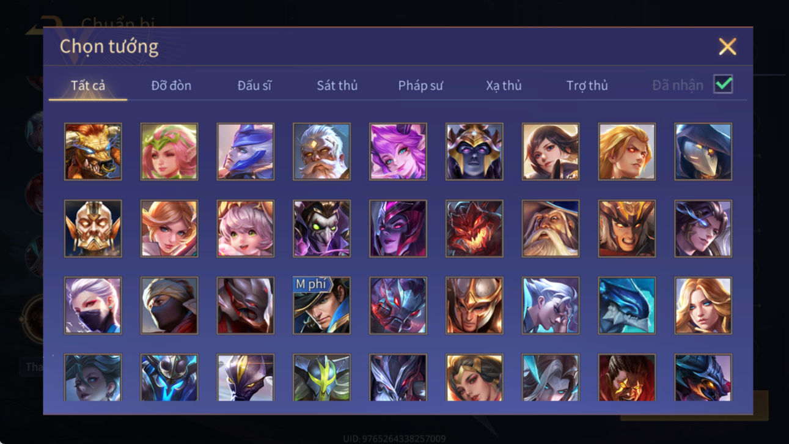This screenshot has width=789, height=444.
Task: Select the hooded plague-mask hero portrait
Action: (x=703, y=152)
